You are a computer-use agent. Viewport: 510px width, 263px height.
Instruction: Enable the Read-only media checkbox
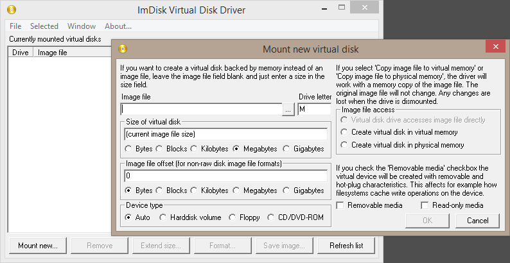tap(425, 205)
